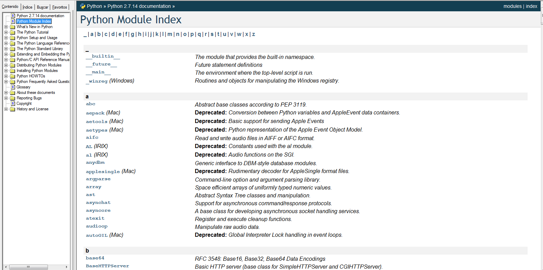543x270 pixels.
Task: Expand The Python Standard Library node
Action: 6,49
